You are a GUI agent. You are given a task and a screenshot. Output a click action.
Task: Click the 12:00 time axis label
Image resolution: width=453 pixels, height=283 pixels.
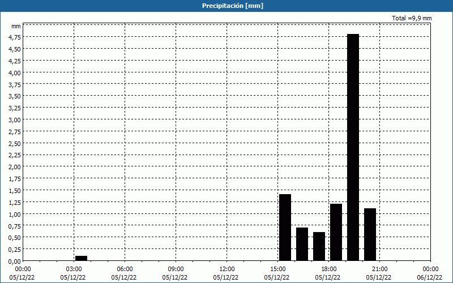(226, 269)
